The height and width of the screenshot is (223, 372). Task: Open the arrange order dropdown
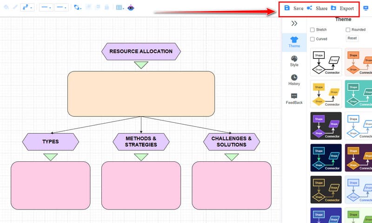pyautogui.click(x=78, y=7)
